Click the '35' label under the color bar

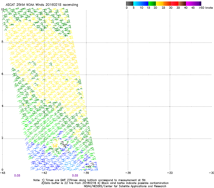point(178,8)
